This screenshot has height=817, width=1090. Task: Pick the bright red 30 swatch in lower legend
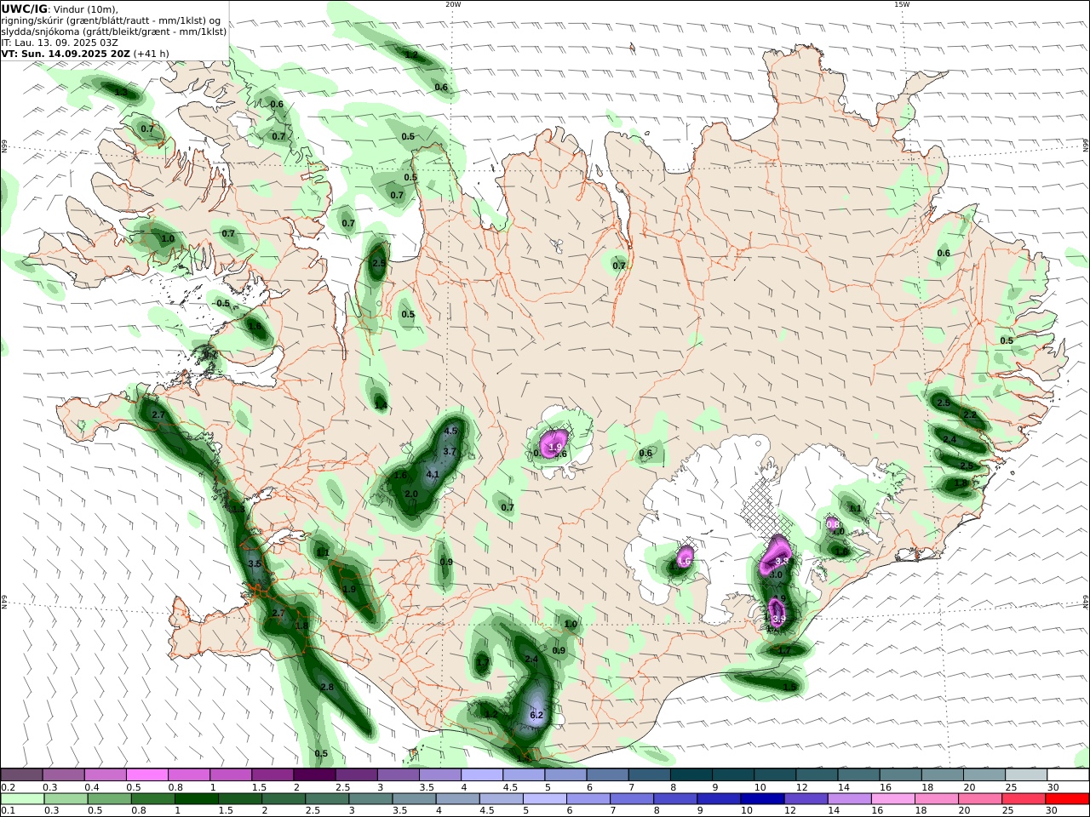pyautogui.click(x=1066, y=798)
